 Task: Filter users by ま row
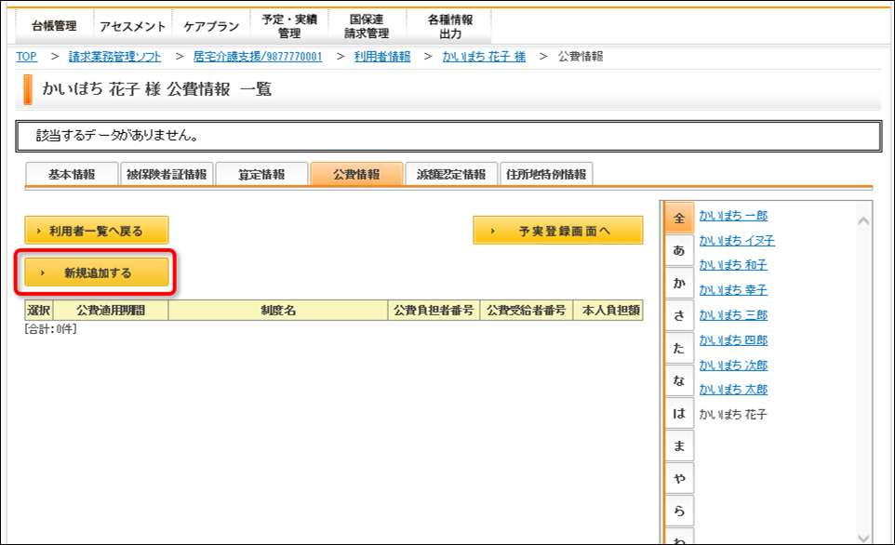click(679, 445)
